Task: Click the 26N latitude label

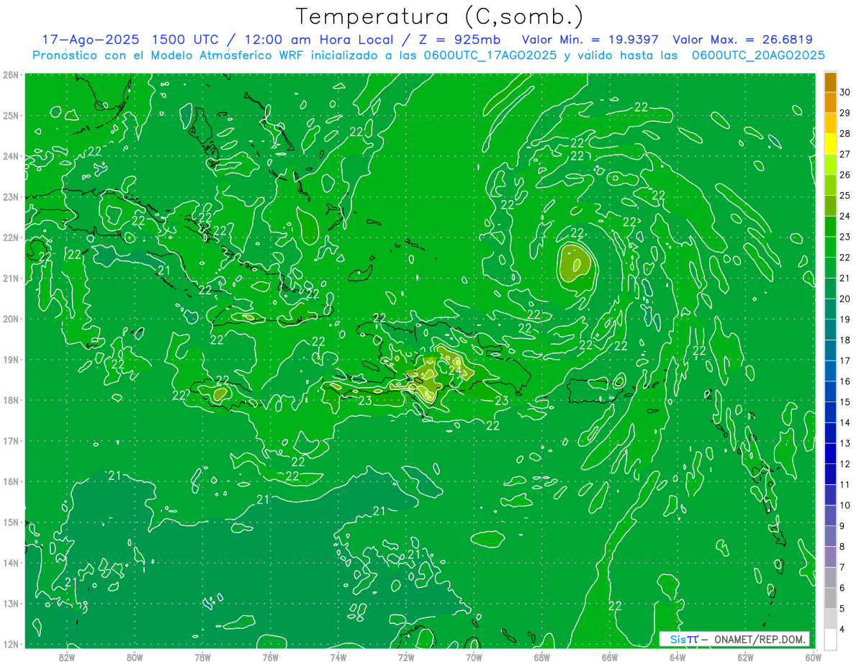Action: [x=11, y=75]
